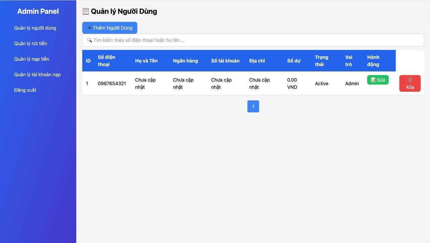The image size is (430, 243).
Task: Edit user 0987654321 via the Sửa button
Action: [x=378, y=80]
